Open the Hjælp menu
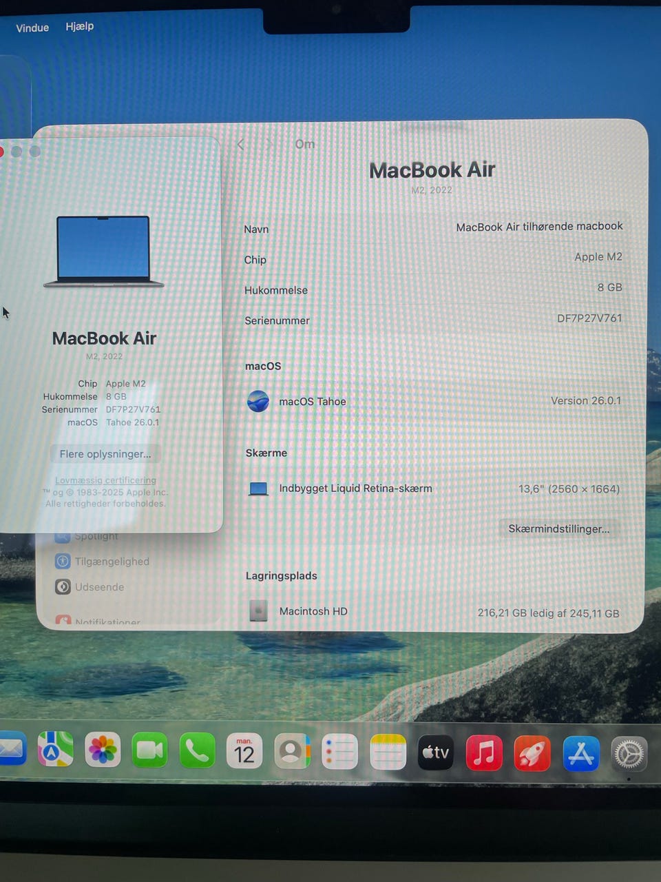This screenshot has width=661, height=882. [80, 26]
